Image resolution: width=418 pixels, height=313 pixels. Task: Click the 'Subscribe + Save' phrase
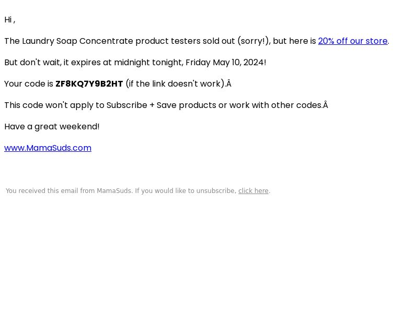pyautogui.click(x=142, y=105)
